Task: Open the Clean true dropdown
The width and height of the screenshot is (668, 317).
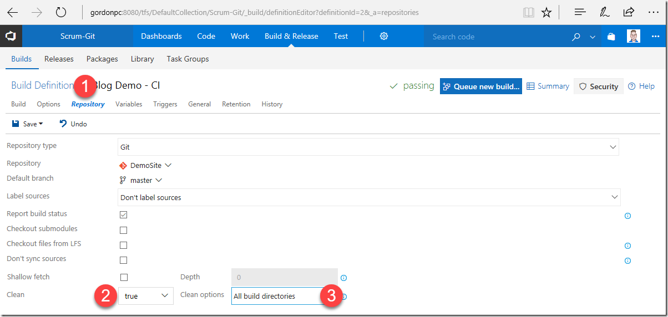Action: (x=146, y=296)
